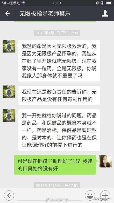Tap the voice input icon
Image resolution: width=114 pixels, height=203 pixels.
click(x=9, y=195)
